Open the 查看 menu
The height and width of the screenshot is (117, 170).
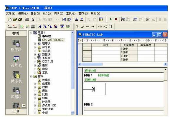click(35, 14)
